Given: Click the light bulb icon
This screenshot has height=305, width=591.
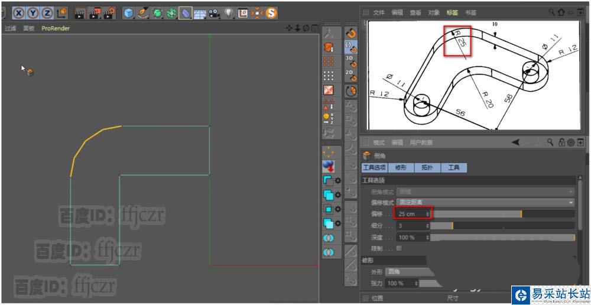Looking at the screenshot, I should [229, 13].
